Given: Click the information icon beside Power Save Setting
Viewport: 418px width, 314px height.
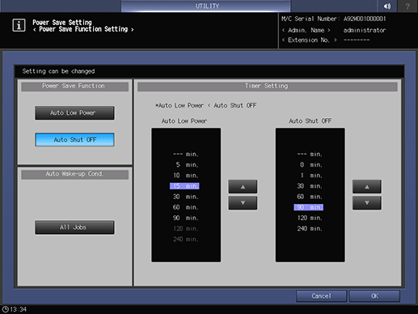Looking at the screenshot, I should 19,25.
